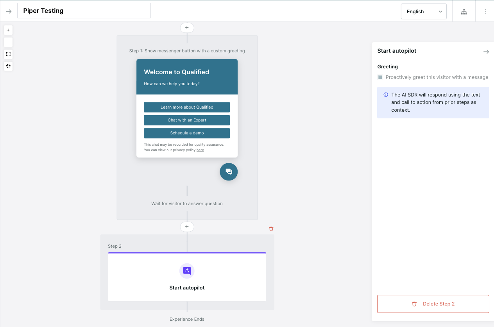Add a step between Step 1 and 2
The width and height of the screenshot is (494, 327).
187,227
